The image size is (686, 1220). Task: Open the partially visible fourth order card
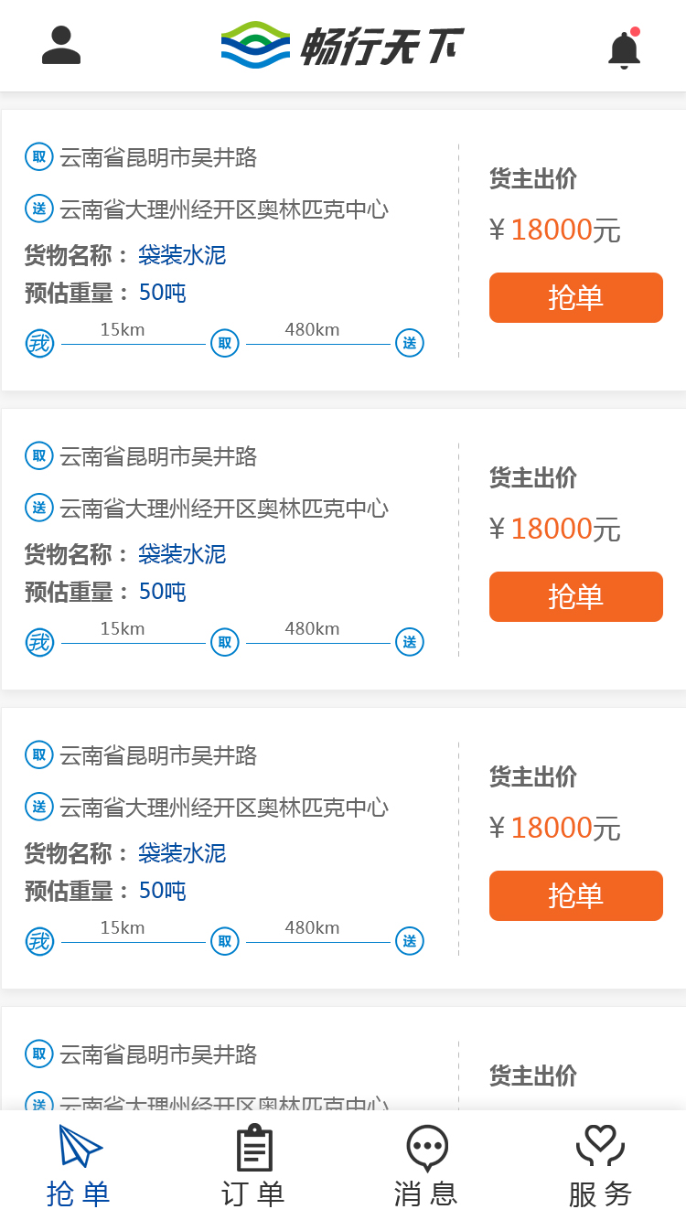click(343, 1061)
